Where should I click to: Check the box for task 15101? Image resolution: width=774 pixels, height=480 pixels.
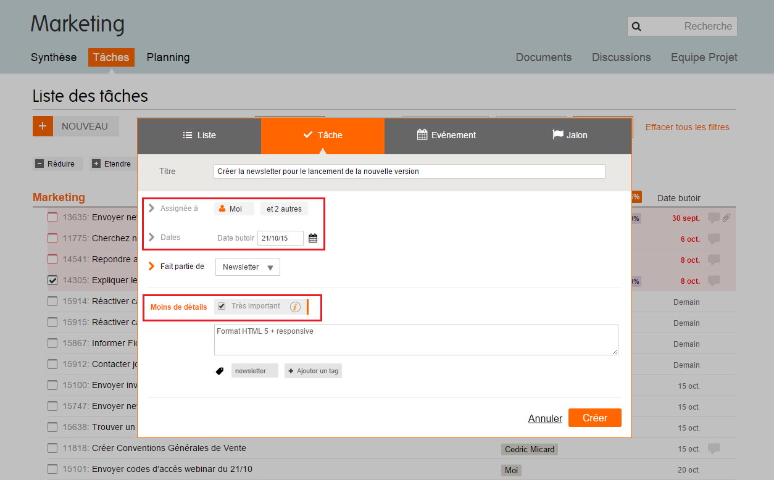point(53,469)
